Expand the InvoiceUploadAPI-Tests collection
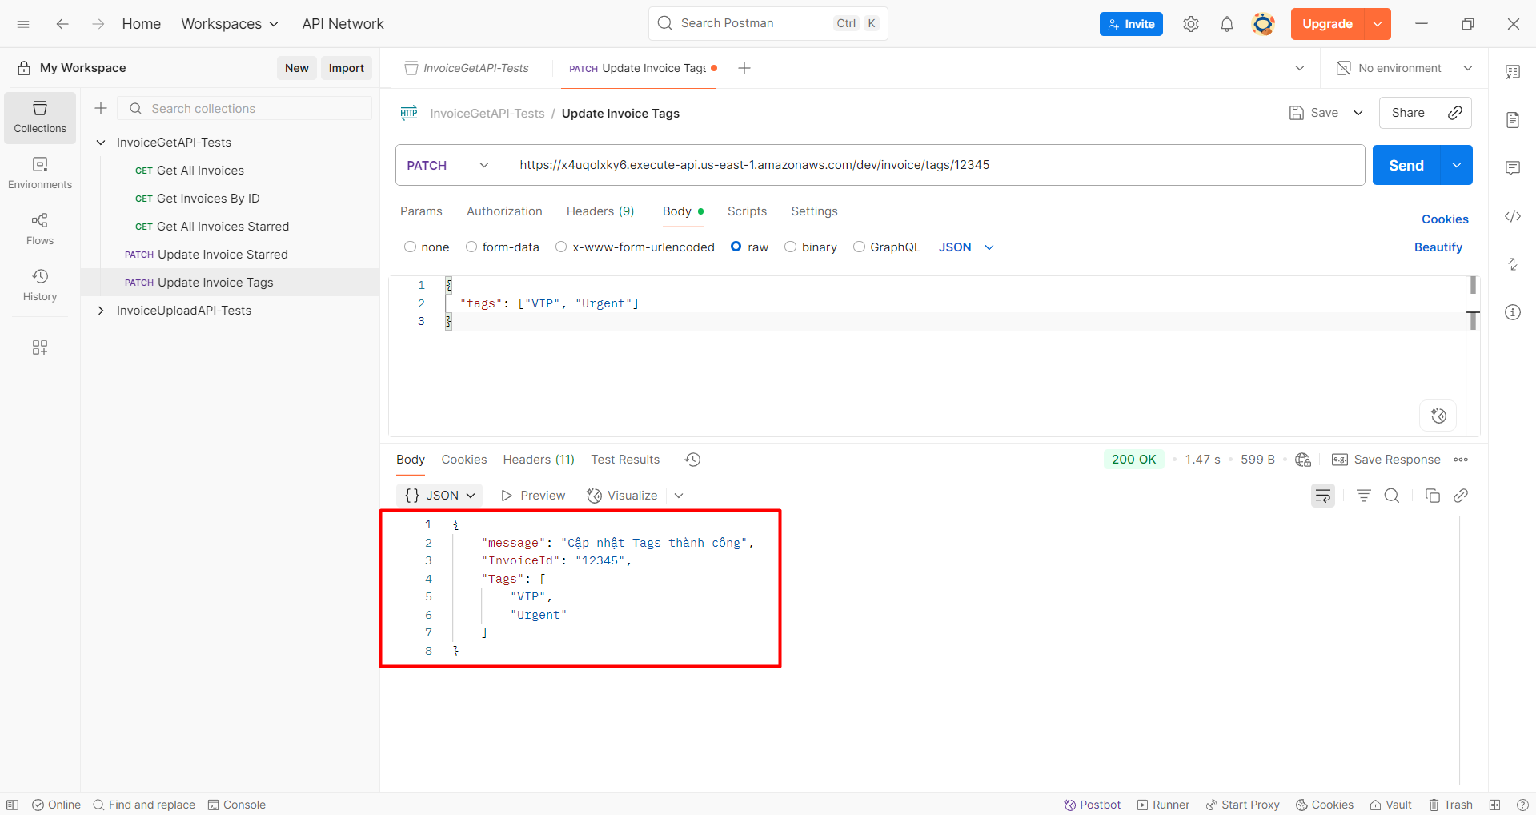This screenshot has width=1536, height=815. [101, 310]
